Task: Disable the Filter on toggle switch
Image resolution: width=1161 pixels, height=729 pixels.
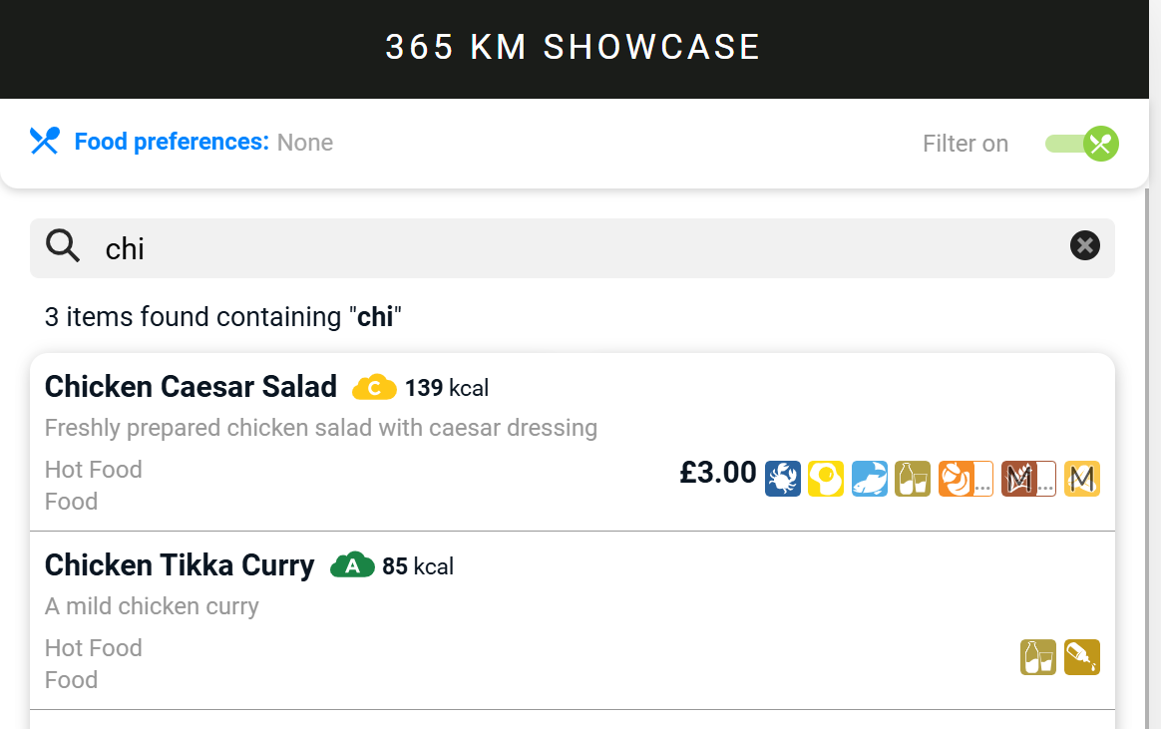Action: [1082, 144]
